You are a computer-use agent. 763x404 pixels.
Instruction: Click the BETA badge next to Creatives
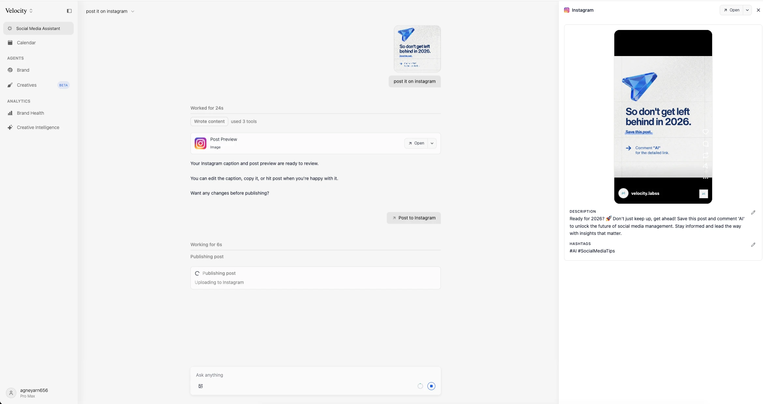64,85
